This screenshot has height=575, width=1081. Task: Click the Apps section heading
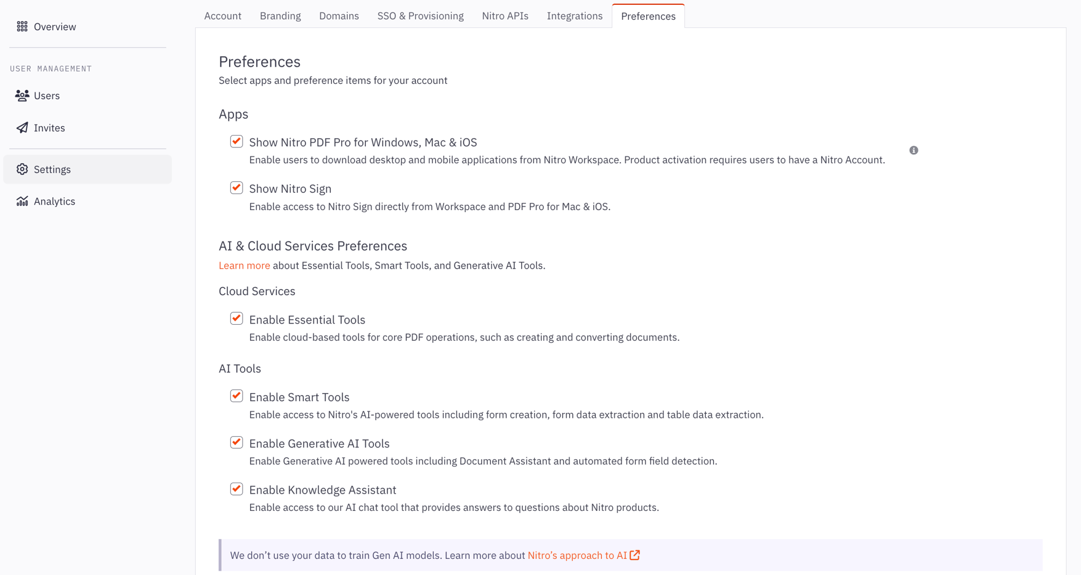click(233, 114)
